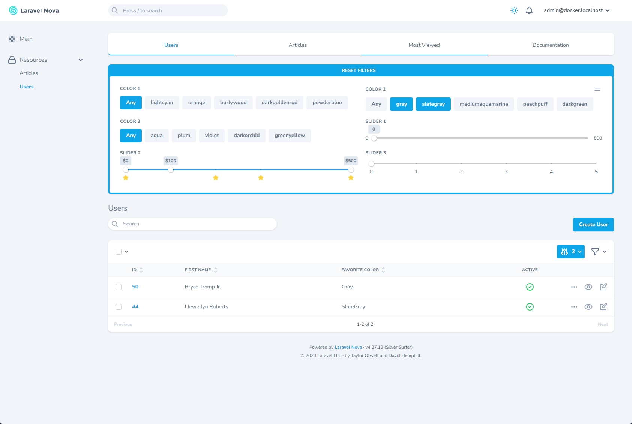Collapse filter panel using the hamburger icon

(597, 89)
